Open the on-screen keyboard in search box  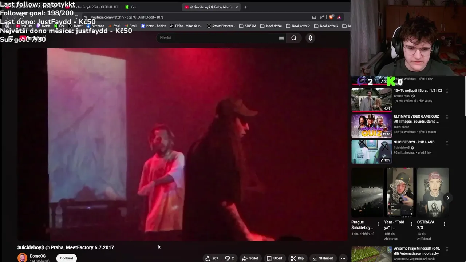tap(281, 38)
